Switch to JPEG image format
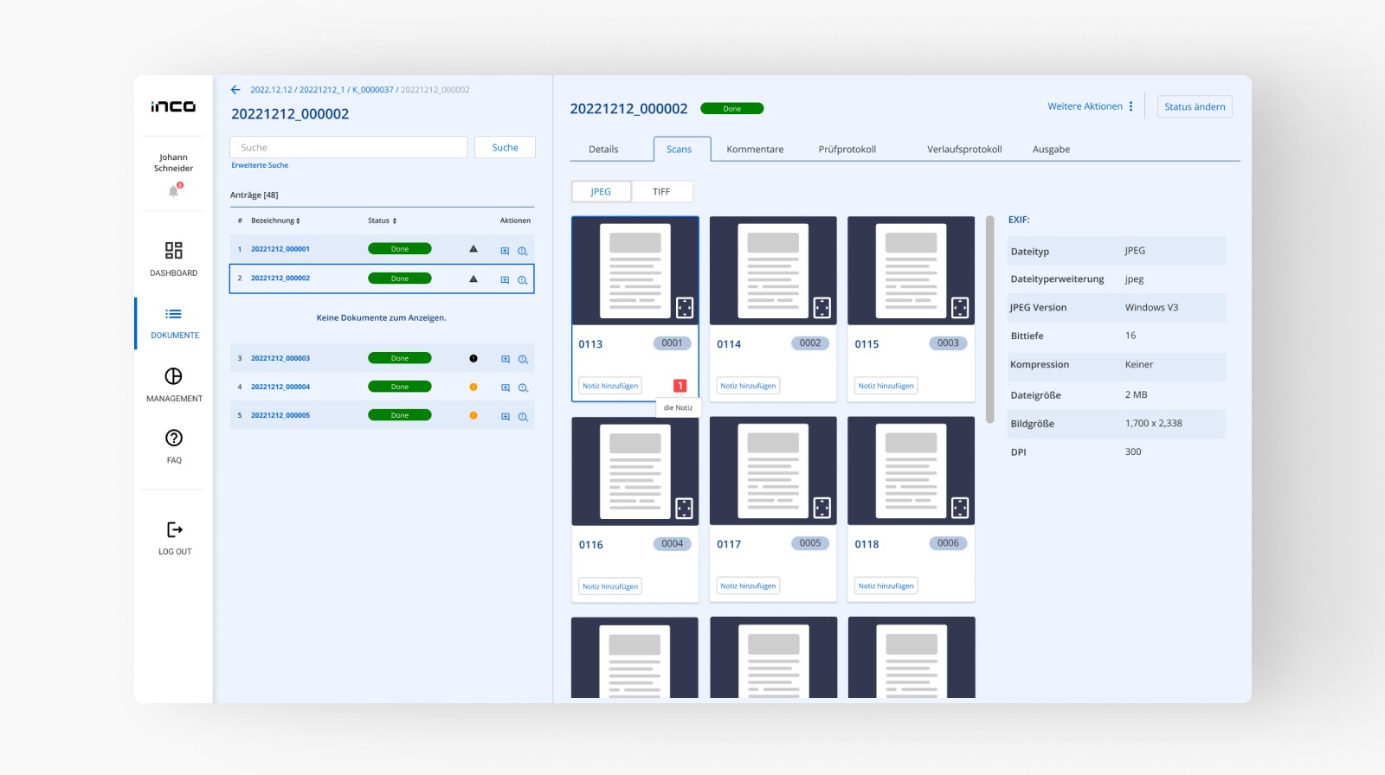The width and height of the screenshot is (1385, 775). (601, 191)
